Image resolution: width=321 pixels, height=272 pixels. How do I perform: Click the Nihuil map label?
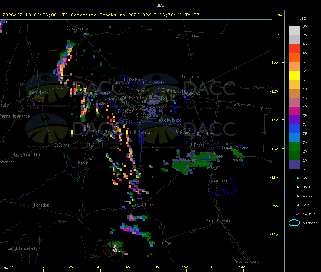coord(84,163)
